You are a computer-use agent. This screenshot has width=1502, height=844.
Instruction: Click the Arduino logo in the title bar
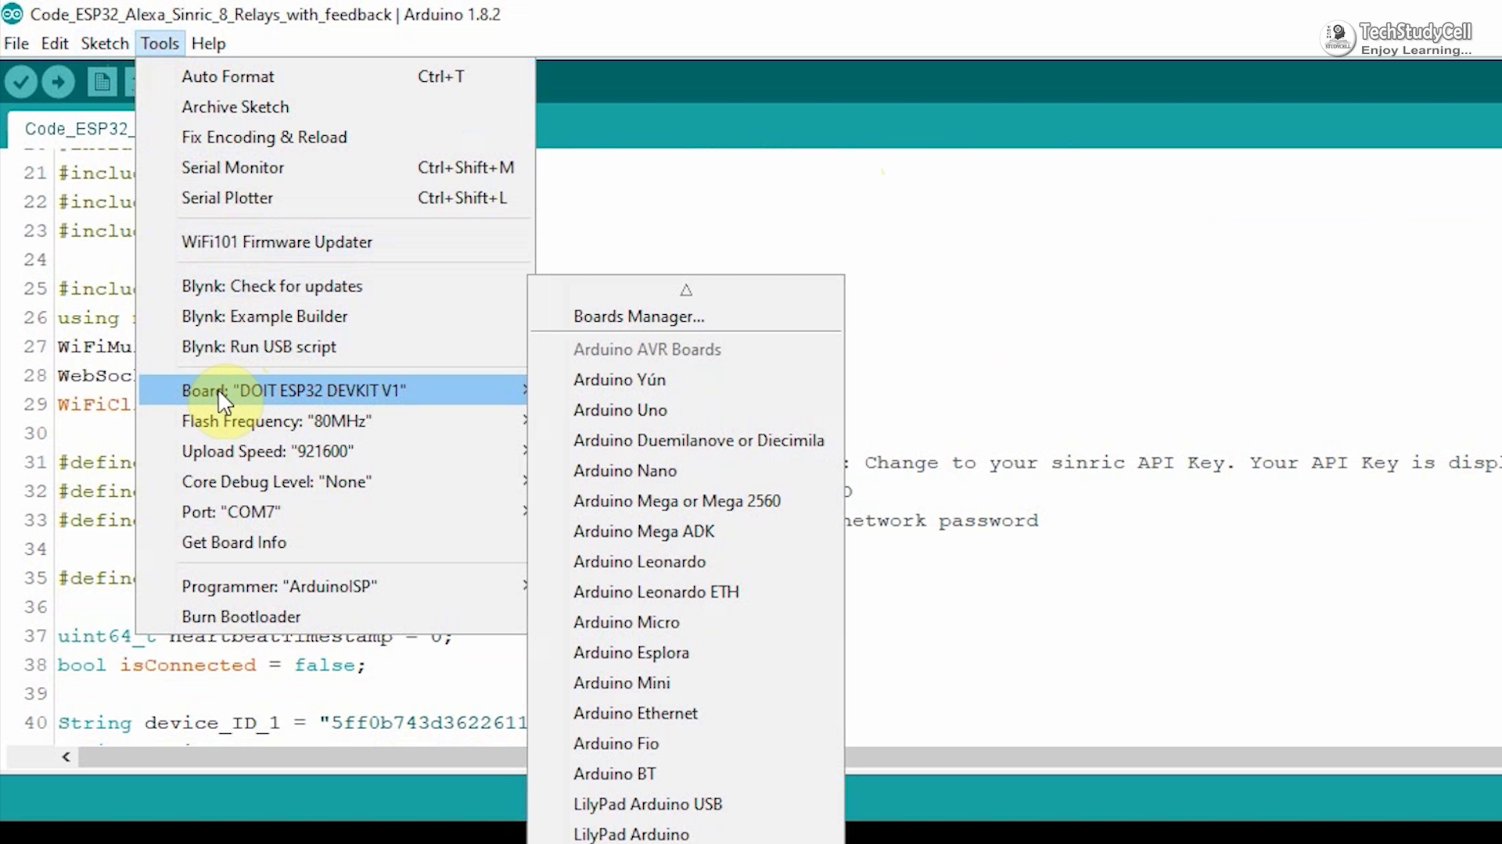tap(14, 13)
